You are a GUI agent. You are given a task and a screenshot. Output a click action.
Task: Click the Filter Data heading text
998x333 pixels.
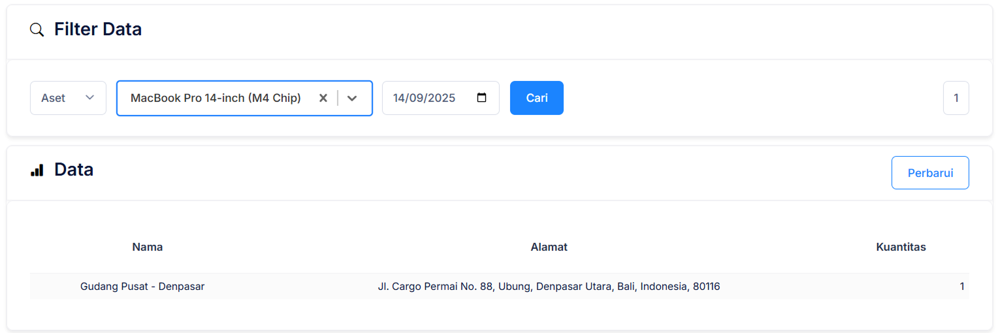click(x=98, y=29)
